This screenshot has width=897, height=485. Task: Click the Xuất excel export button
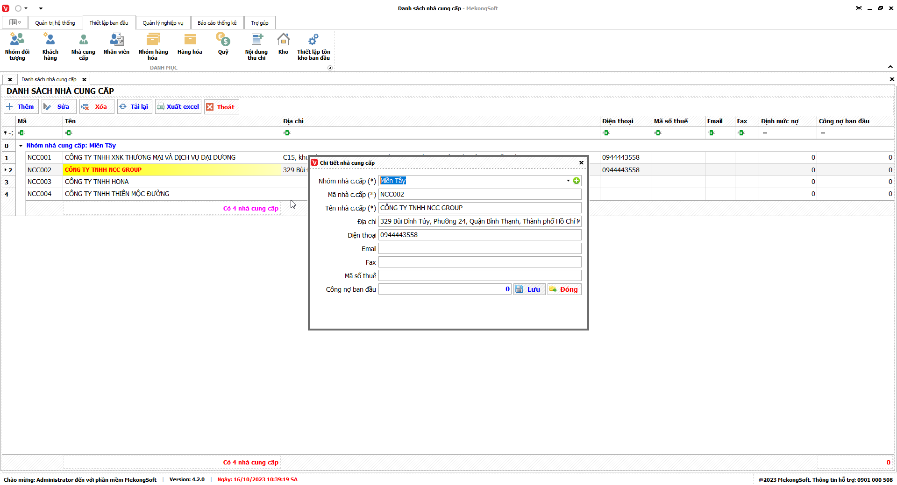[x=178, y=107]
